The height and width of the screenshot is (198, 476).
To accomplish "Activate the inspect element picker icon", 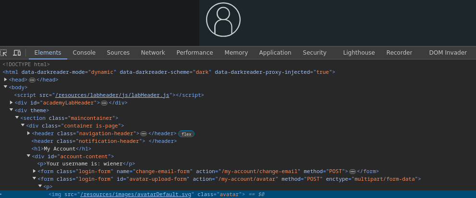I will pos(3,53).
